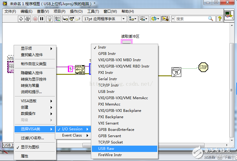Select 过滤I/O名称... menu entry

tap(32, 138)
